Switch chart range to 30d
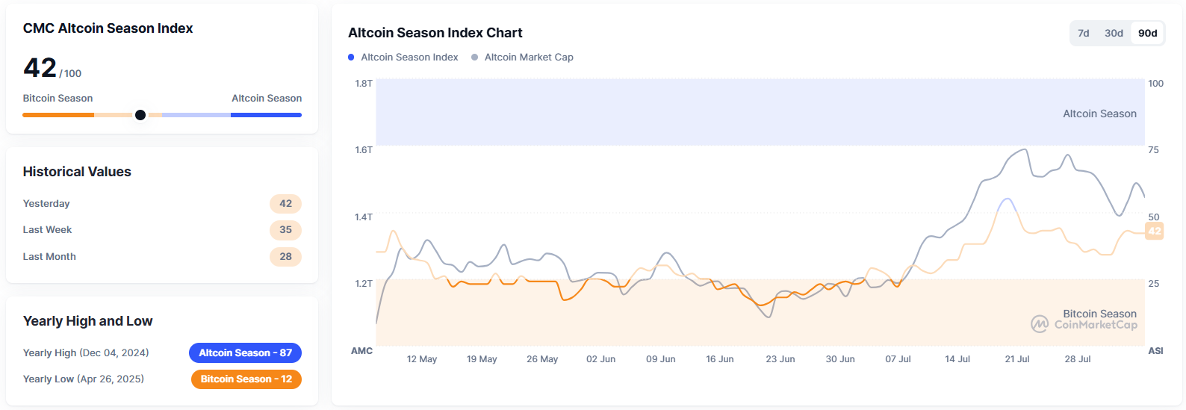 click(1114, 34)
